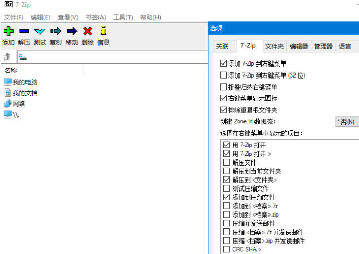Select 网络 text in file list

[x=19, y=104]
